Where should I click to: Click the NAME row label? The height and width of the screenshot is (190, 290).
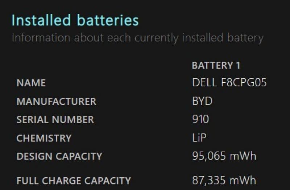[x=31, y=83]
